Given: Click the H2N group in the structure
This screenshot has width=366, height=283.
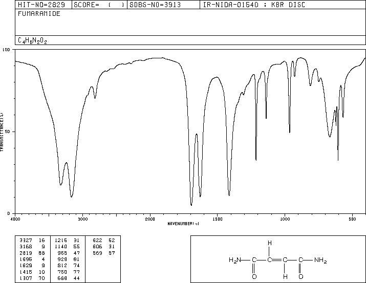Looking at the screenshot, I should tap(235, 260).
